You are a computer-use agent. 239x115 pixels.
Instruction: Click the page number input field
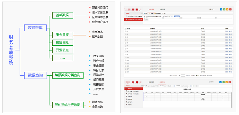(183, 75)
